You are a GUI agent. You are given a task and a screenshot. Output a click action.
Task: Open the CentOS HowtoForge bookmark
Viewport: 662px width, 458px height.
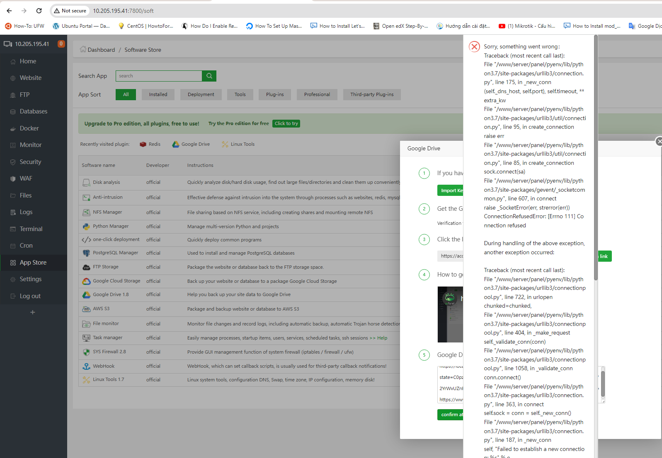(146, 26)
